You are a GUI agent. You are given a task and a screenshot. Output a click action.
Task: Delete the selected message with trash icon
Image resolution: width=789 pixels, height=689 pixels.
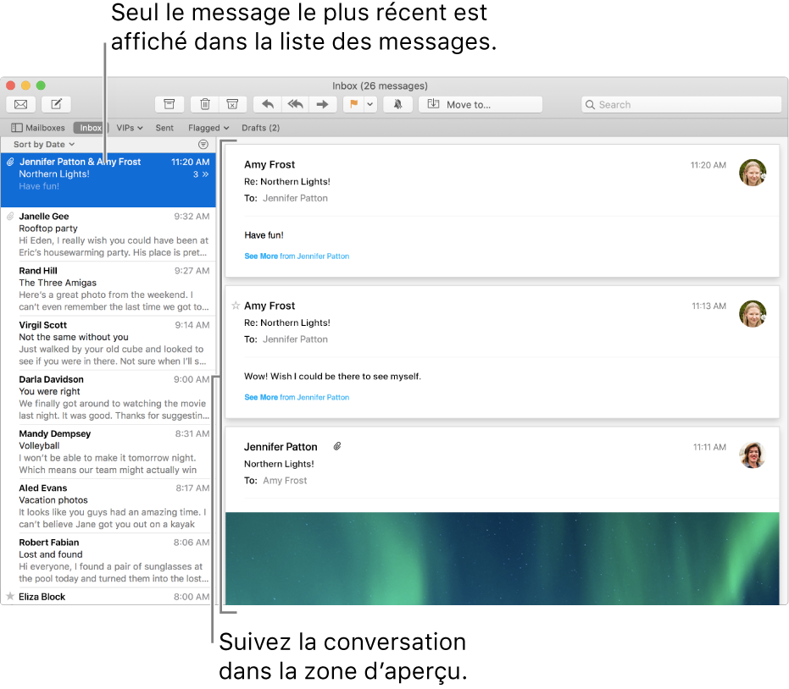[205, 104]
